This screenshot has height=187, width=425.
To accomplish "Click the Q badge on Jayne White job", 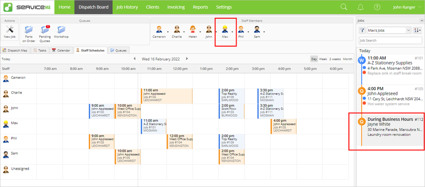I will (x=361, y=122).
